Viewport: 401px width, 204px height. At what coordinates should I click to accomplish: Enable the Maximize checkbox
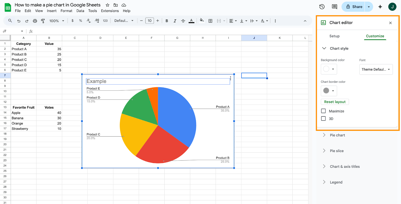pos(324,111)
